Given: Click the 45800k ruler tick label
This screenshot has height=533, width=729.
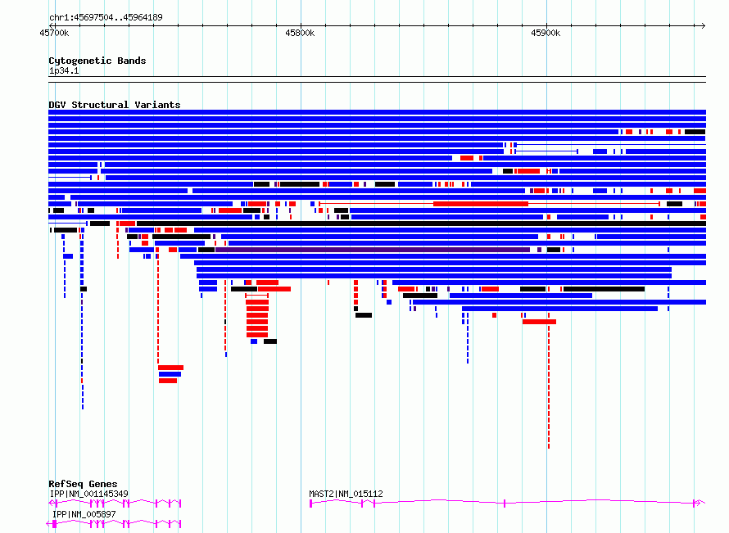Looking at the screenshot, I should click(300, 33).
